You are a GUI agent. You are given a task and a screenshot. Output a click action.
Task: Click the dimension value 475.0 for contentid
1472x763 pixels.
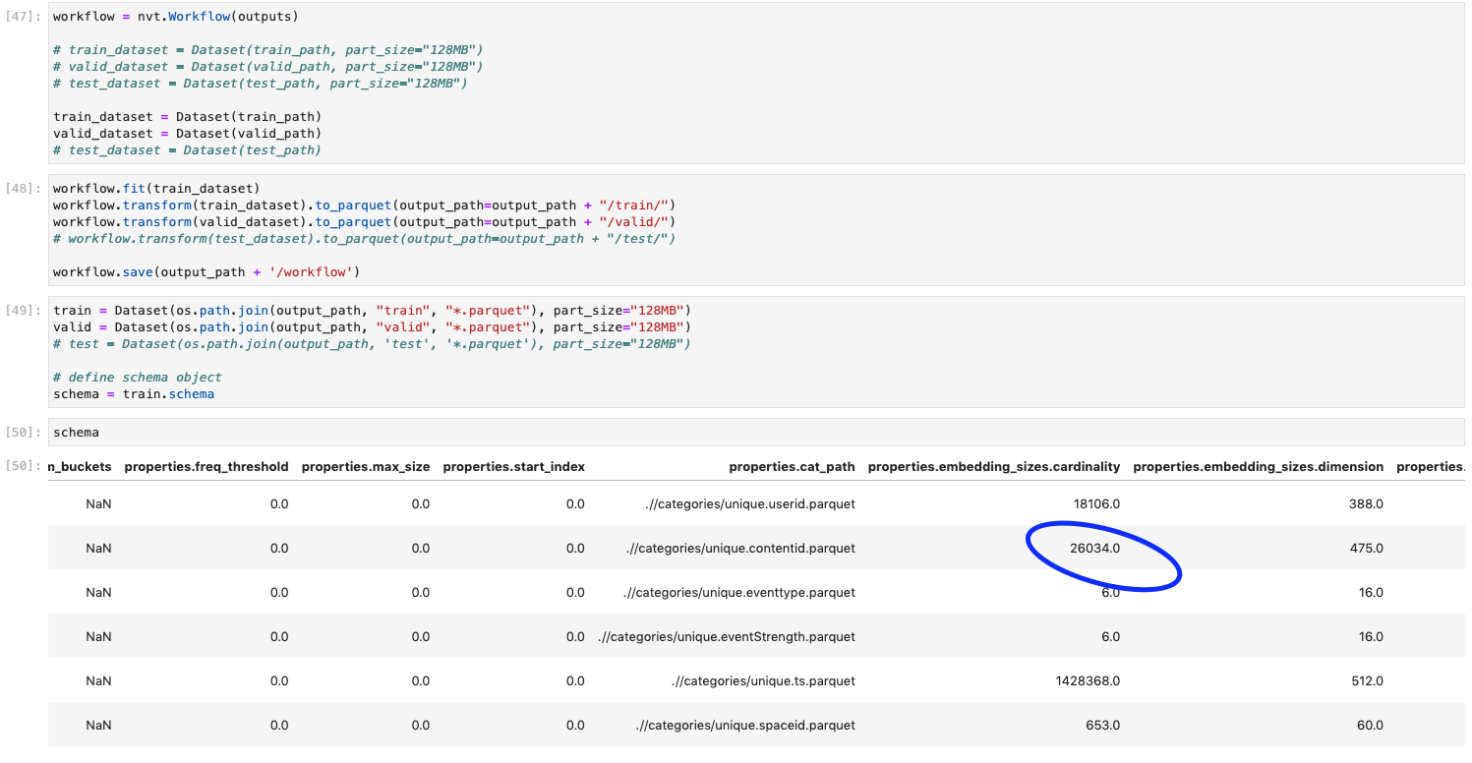1367,548
